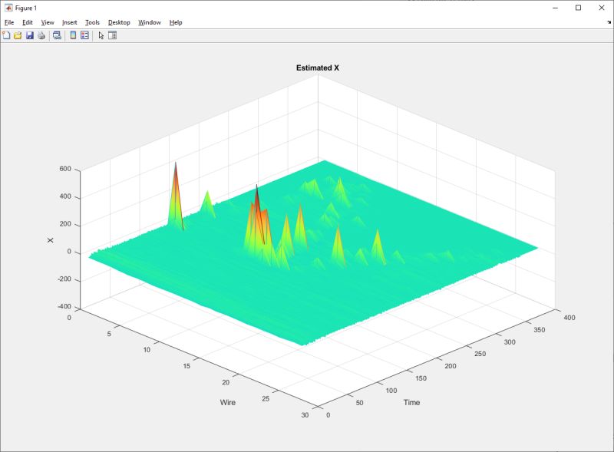Open the Edit menu

pos(26,22)
